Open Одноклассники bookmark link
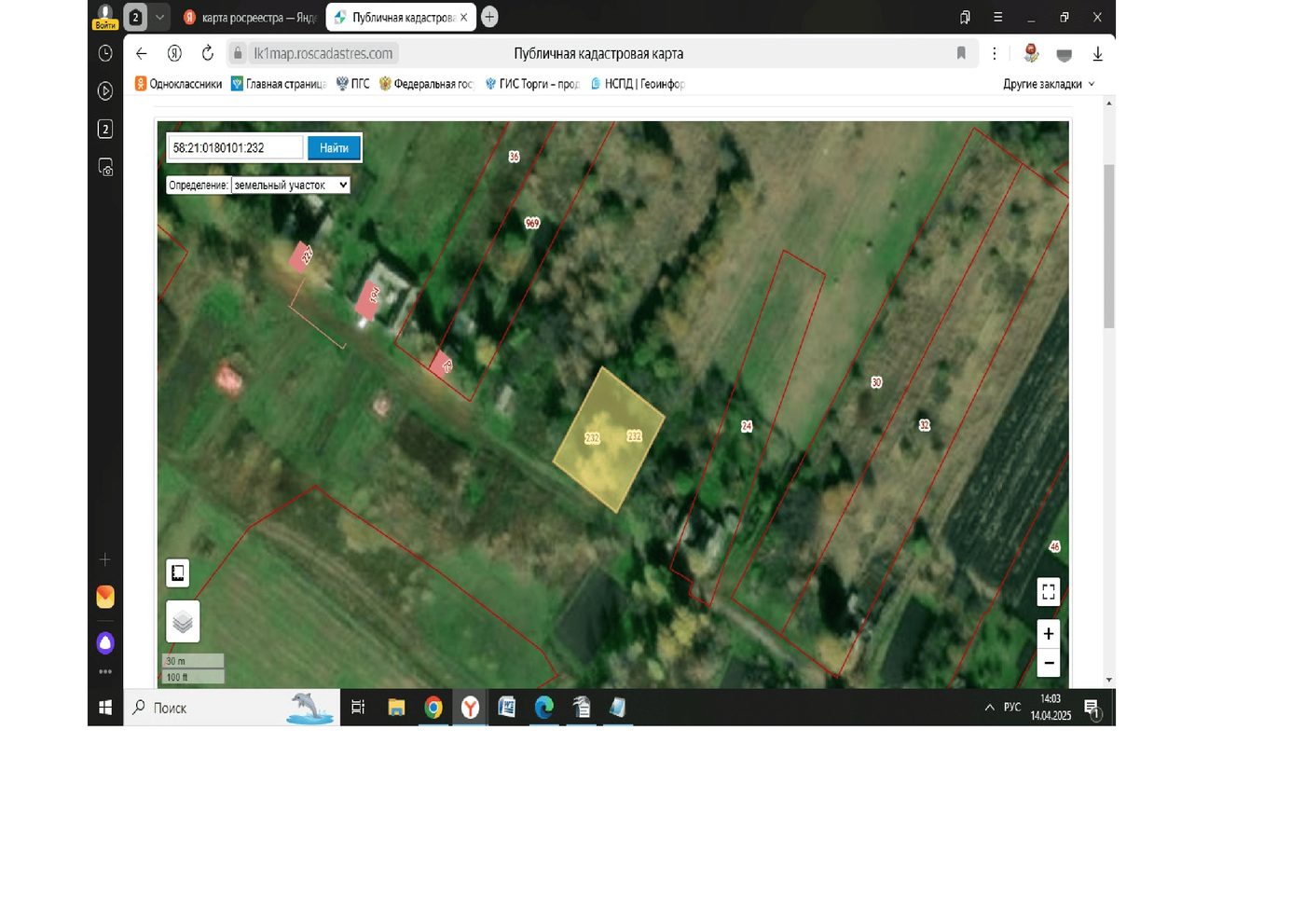1305x923 pixels. [x=179, y=84]
